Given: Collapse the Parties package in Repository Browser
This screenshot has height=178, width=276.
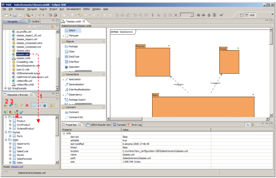Looking at the screenshot, I should pyautogui.click(x=6, y=132).
